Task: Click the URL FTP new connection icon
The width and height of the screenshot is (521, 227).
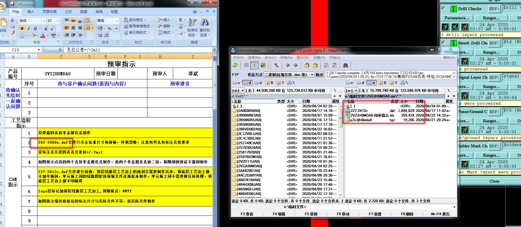Action: 335,65
